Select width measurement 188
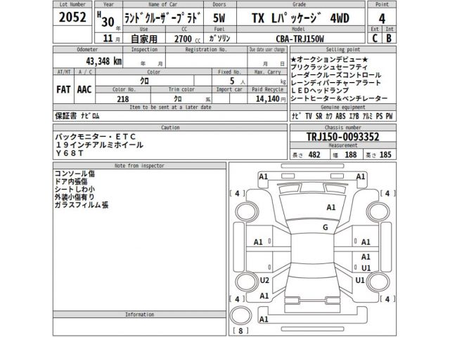450x337 pixels. tap(351, 154)
